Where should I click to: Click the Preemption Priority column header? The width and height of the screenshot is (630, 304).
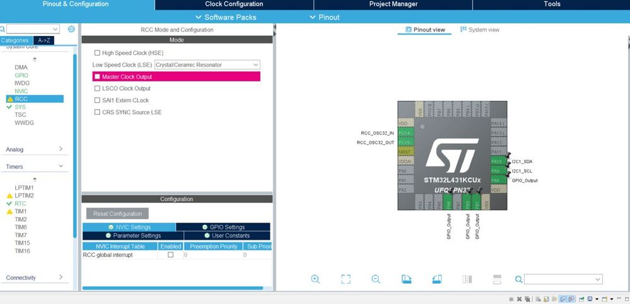pos(213,246)
